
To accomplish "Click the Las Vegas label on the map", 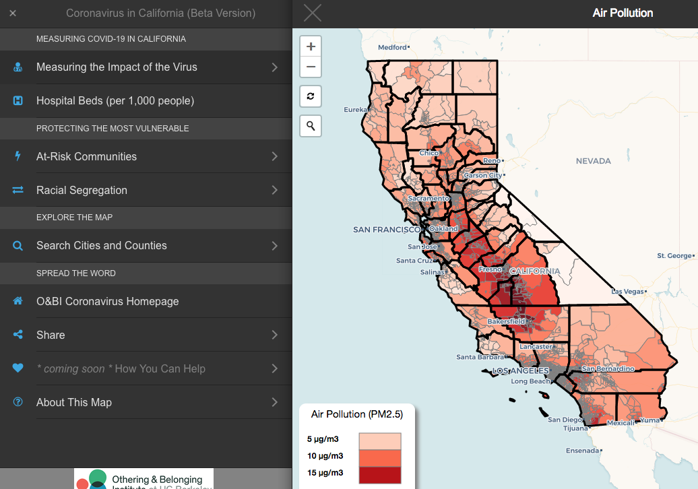I will click(627, 292).
